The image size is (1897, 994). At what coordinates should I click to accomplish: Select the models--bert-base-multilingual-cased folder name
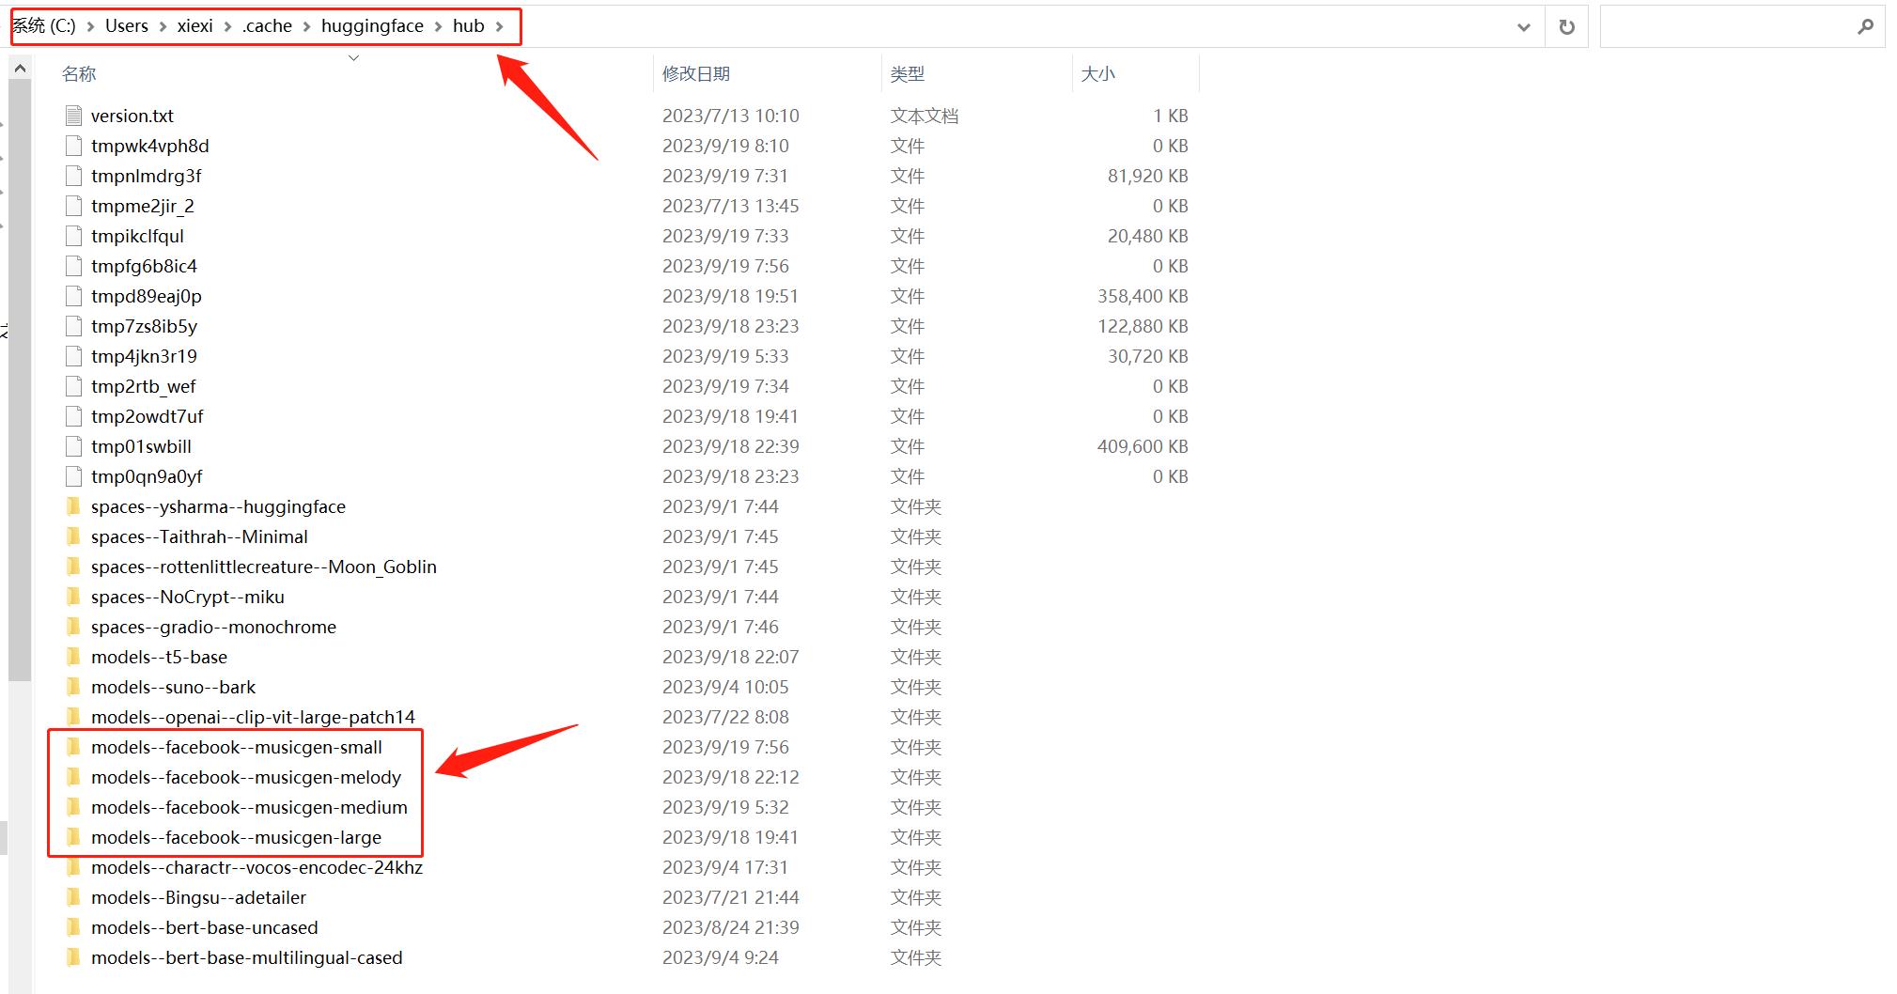(x=247, y=957)
